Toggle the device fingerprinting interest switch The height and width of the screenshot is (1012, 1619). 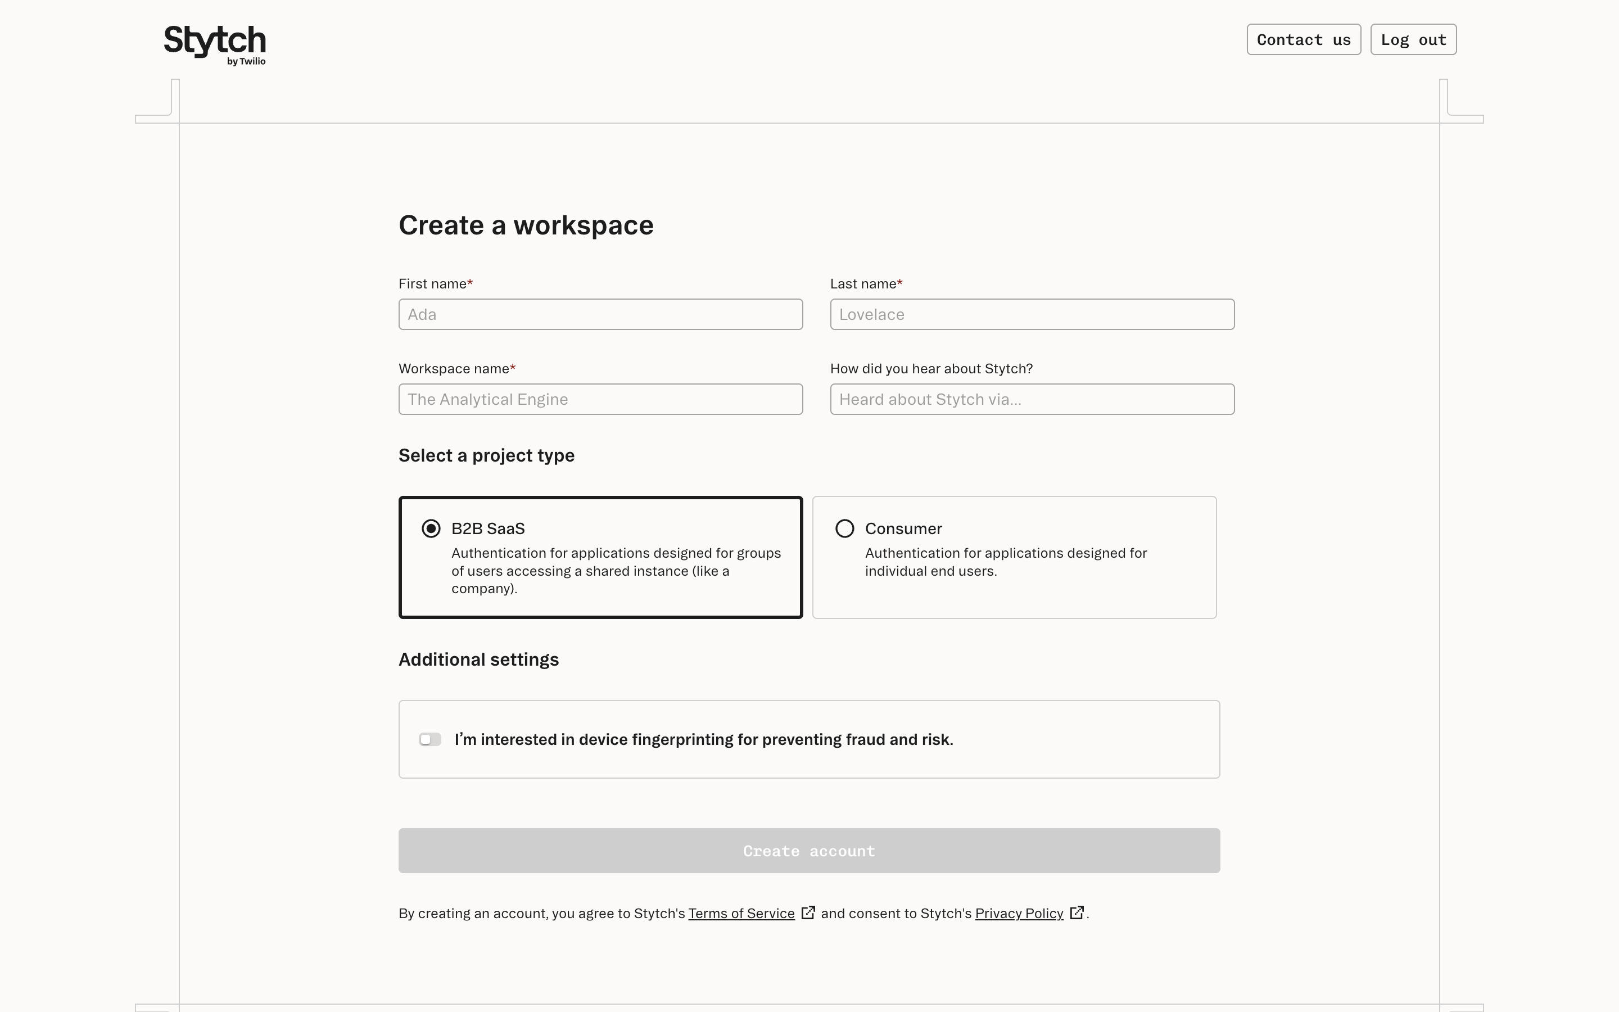tap(430, 739)
